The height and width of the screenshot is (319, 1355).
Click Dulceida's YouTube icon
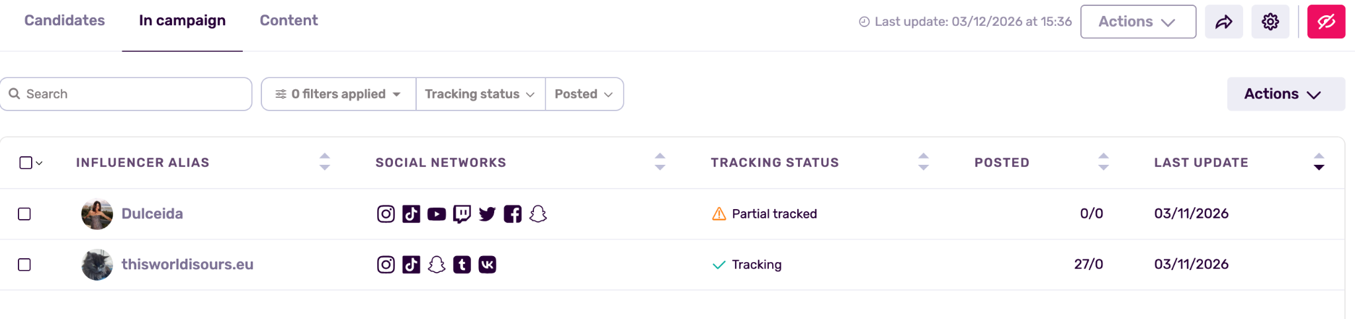point(436,214)
